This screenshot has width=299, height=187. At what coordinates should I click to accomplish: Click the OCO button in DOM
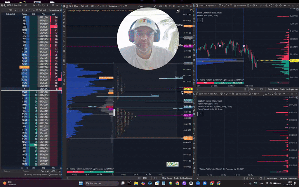tap(53, 171)
